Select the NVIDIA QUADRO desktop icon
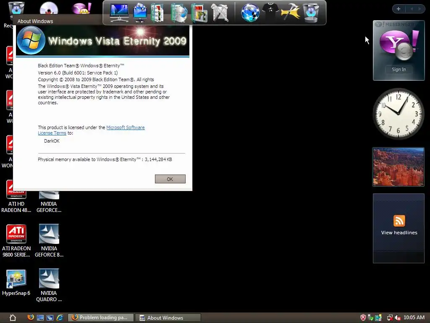The image size is (430, 323). point(49,286)
